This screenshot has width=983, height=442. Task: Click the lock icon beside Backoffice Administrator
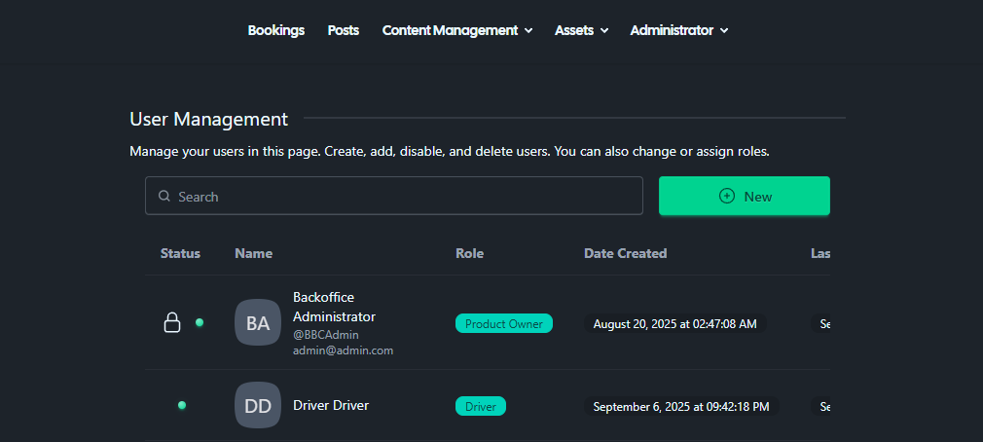tap(171, 322)
